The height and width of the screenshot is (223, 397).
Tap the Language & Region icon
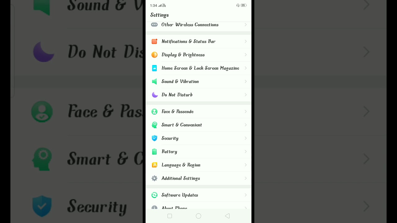pos(154,165)
